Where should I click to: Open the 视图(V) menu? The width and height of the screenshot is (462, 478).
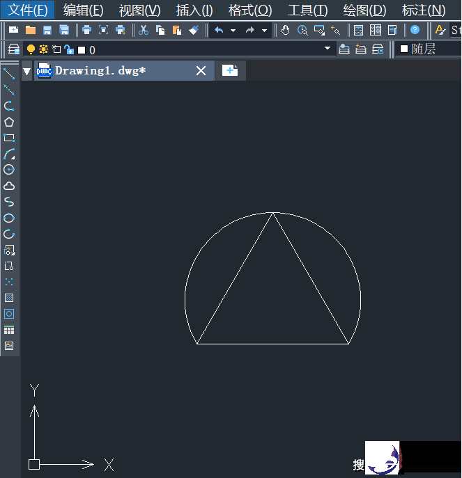pyautogui.click(x=140, y=10)
